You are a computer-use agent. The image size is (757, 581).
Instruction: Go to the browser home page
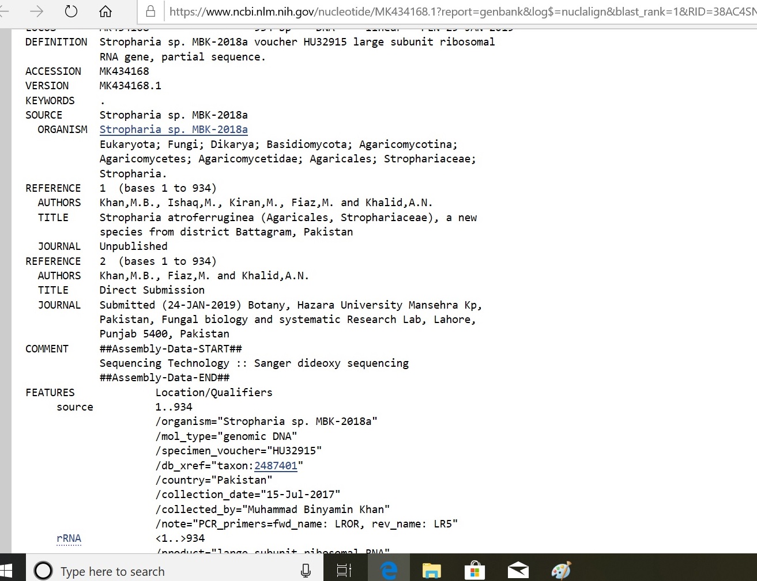coord(106,11)
